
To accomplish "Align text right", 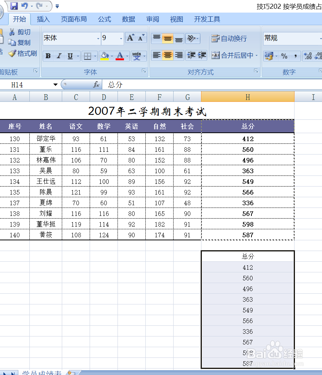I will [179, 55].
